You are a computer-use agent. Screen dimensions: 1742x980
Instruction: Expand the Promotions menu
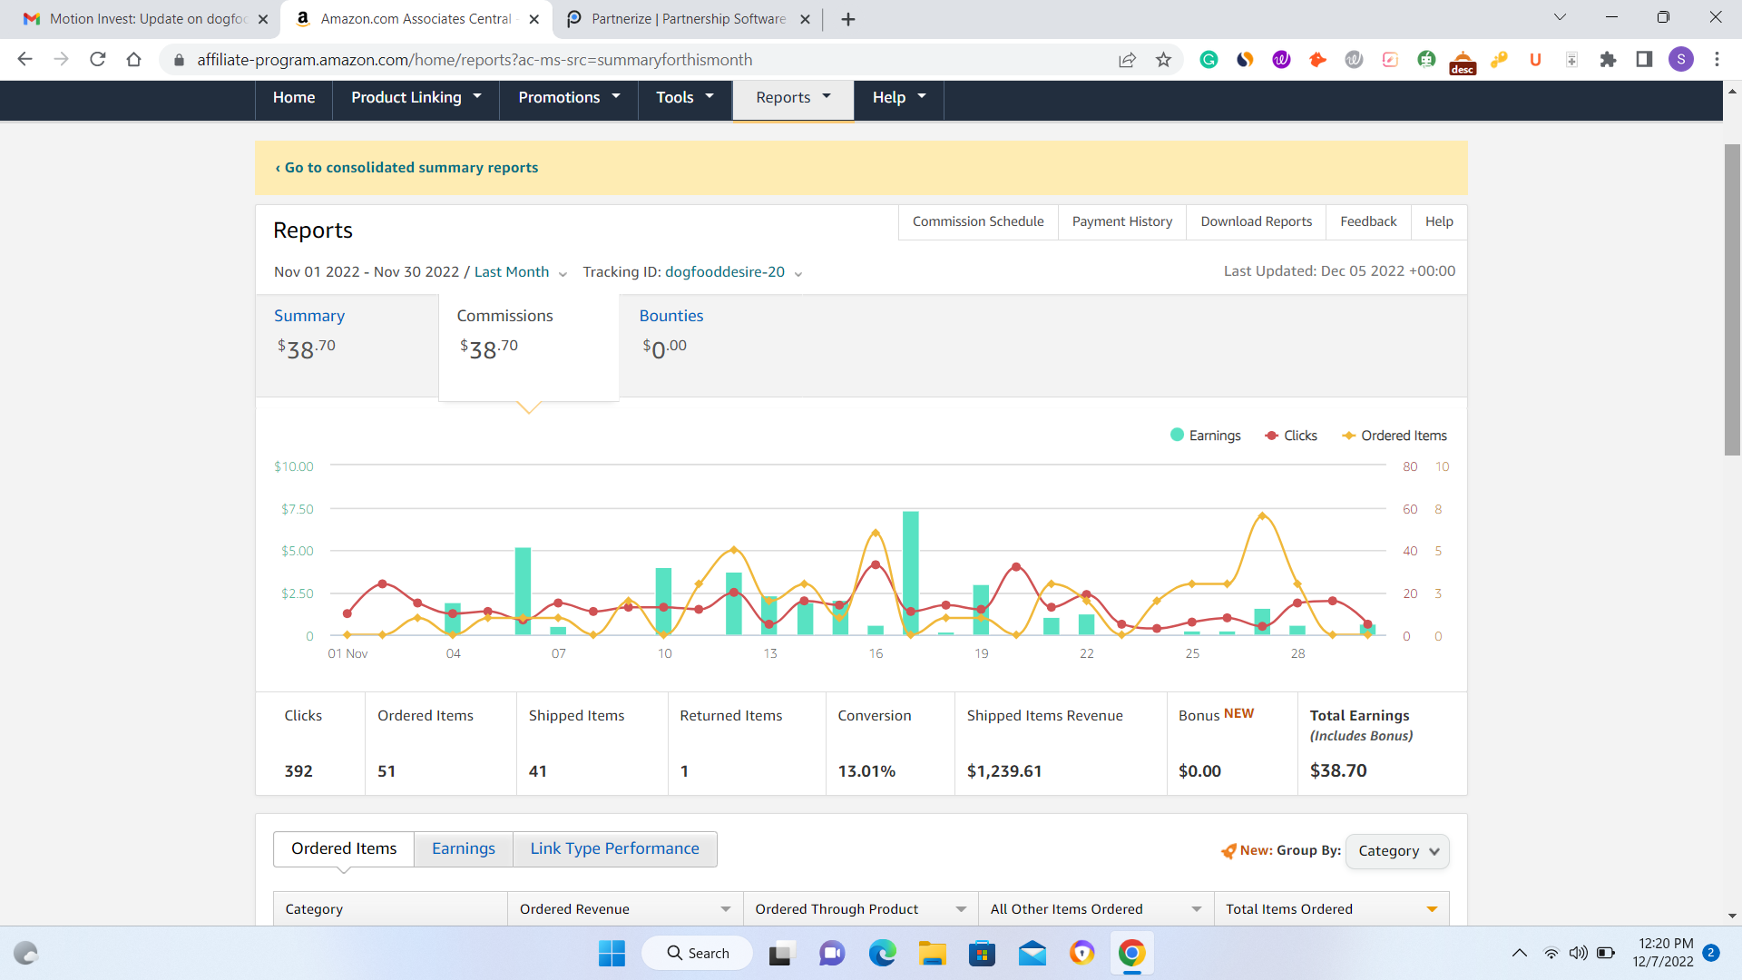tap(569, 98)
